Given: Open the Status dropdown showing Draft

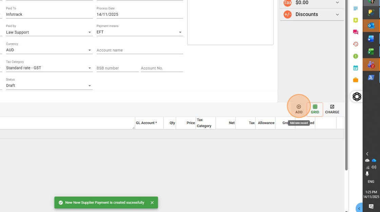Looking at the screenshot, I should point(89,85).
